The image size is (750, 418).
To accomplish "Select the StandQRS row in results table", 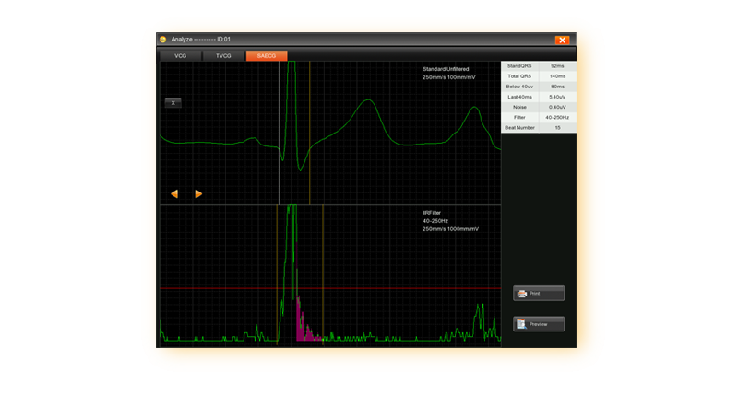I will [538, 66].
